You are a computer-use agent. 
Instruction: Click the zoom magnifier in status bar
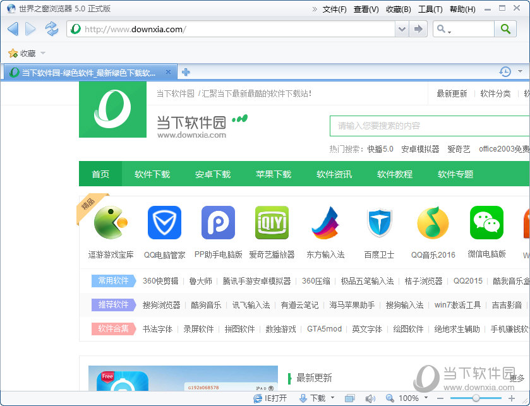390,398
